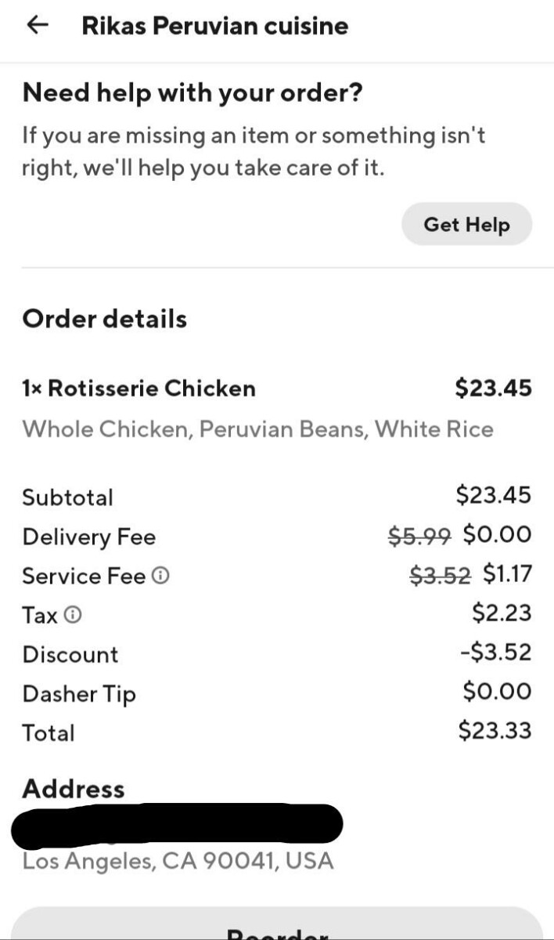Image resolution: width=554 pixels, height=940 pixels.
Task: Click the crossed-out $5.99 delivery price
Action: [x=419, y=535]
